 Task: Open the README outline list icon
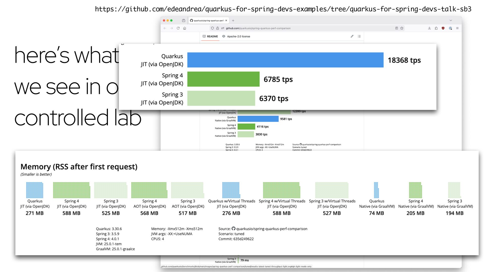click(x=359, y=36)
